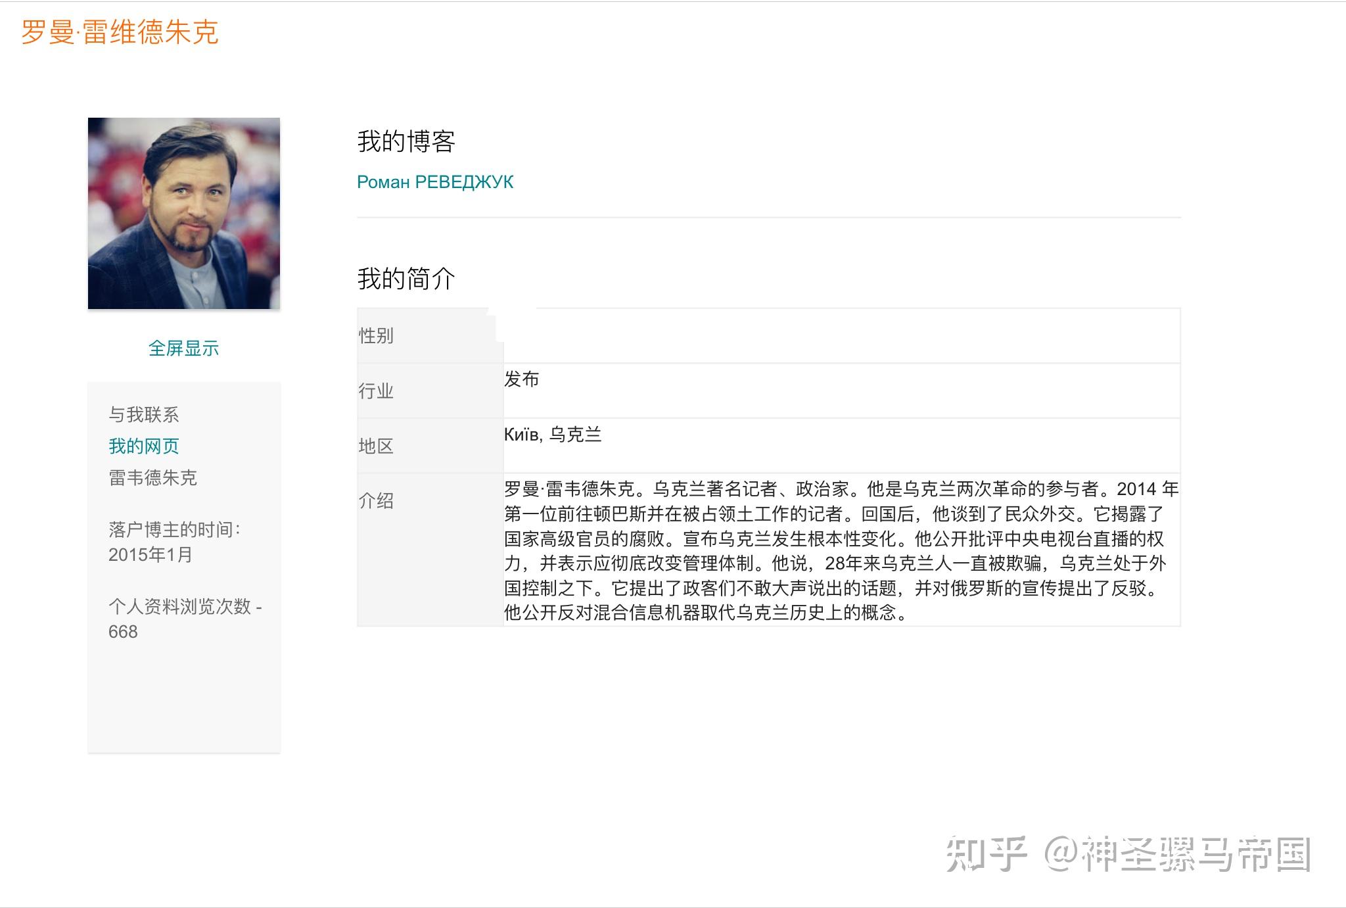Click the introduction paragraph text
The image size is (1346, 908).
(x=841, y=551)
